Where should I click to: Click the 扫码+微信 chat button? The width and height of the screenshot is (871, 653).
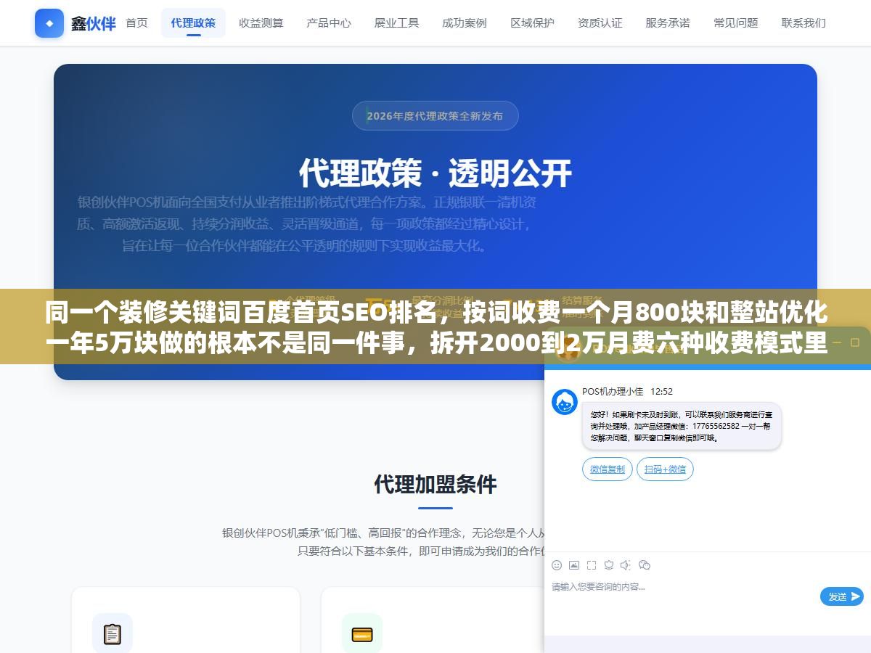coord(665,469)
